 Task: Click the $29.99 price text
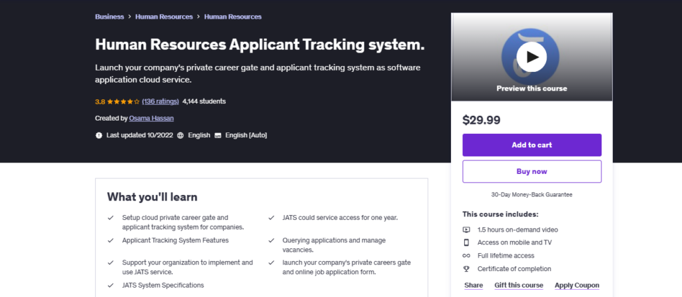pyautogui.click(x=482, y=120)
